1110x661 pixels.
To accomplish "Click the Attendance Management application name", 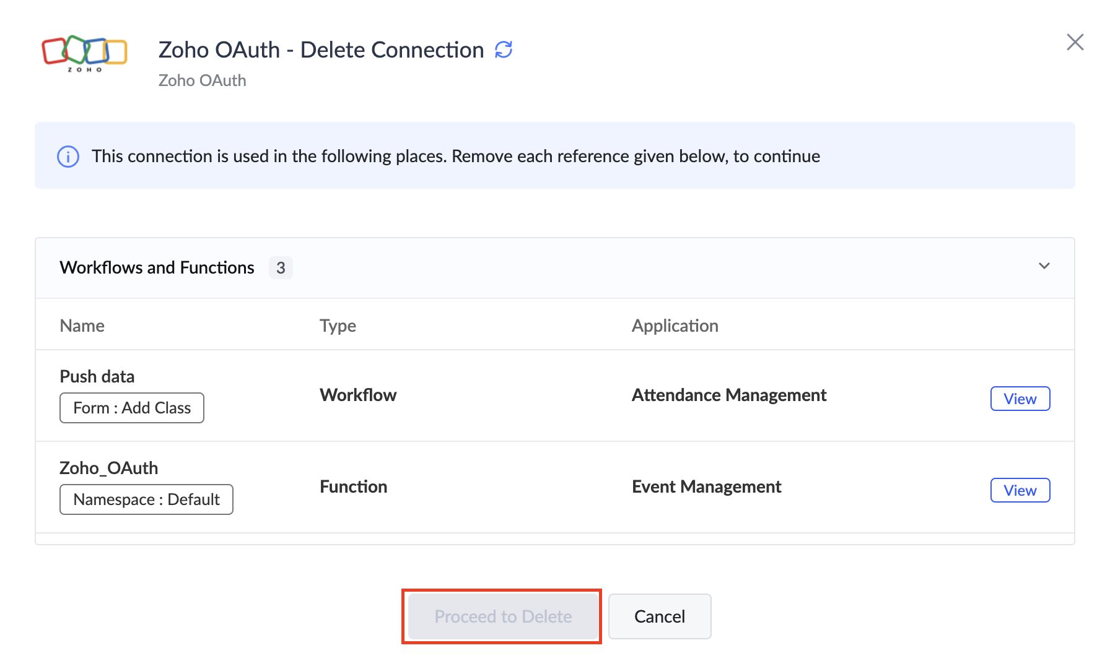I will [x=728, y=395].
